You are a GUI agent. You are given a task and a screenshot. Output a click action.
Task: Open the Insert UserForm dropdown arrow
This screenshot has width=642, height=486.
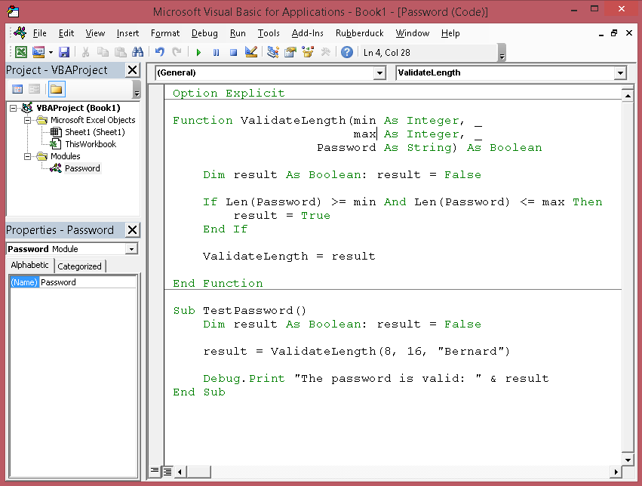click(x=51, y=52)
